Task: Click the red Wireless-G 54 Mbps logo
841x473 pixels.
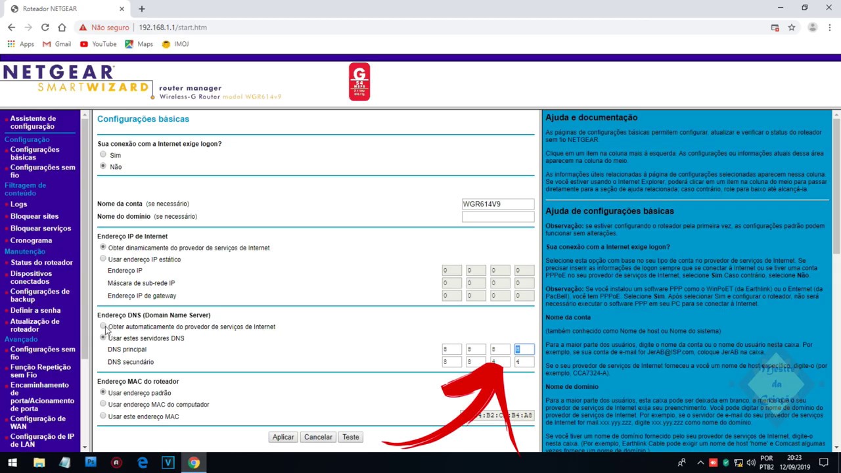Action: pyautogui.click(x=359, y=82)
